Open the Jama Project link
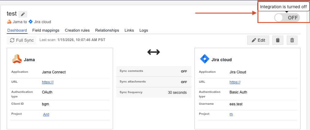 click(46, 114)
